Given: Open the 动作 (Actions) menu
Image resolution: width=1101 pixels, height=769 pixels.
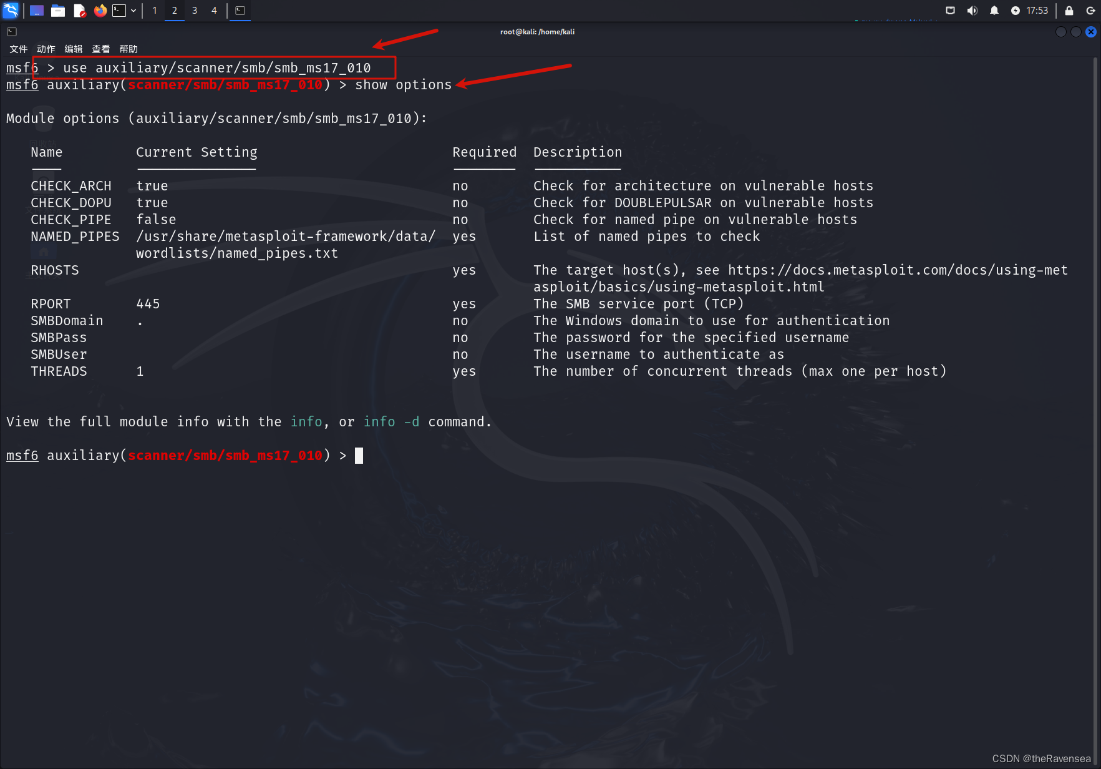Looking at the screenshot, I should 46,49.
